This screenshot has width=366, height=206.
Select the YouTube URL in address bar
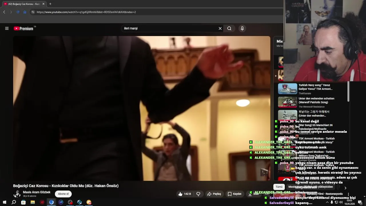pos(86,12)
